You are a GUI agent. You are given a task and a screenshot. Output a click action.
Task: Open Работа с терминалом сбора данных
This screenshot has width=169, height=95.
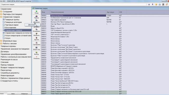tap(15, 78)
